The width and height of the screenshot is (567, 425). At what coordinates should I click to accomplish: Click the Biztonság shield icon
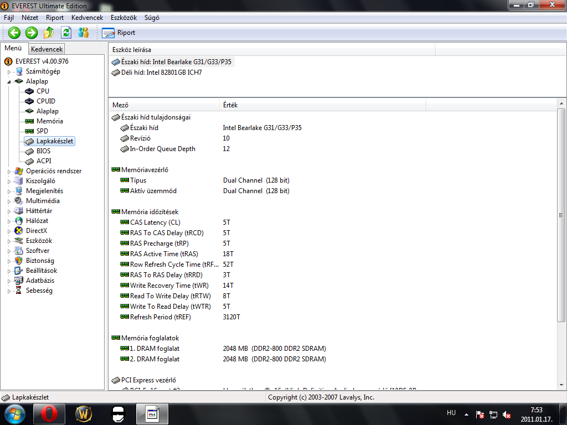pos(18,261)
